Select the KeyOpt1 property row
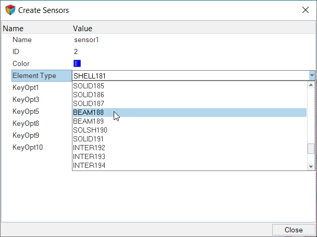The image size is (317, 237). 26,87
